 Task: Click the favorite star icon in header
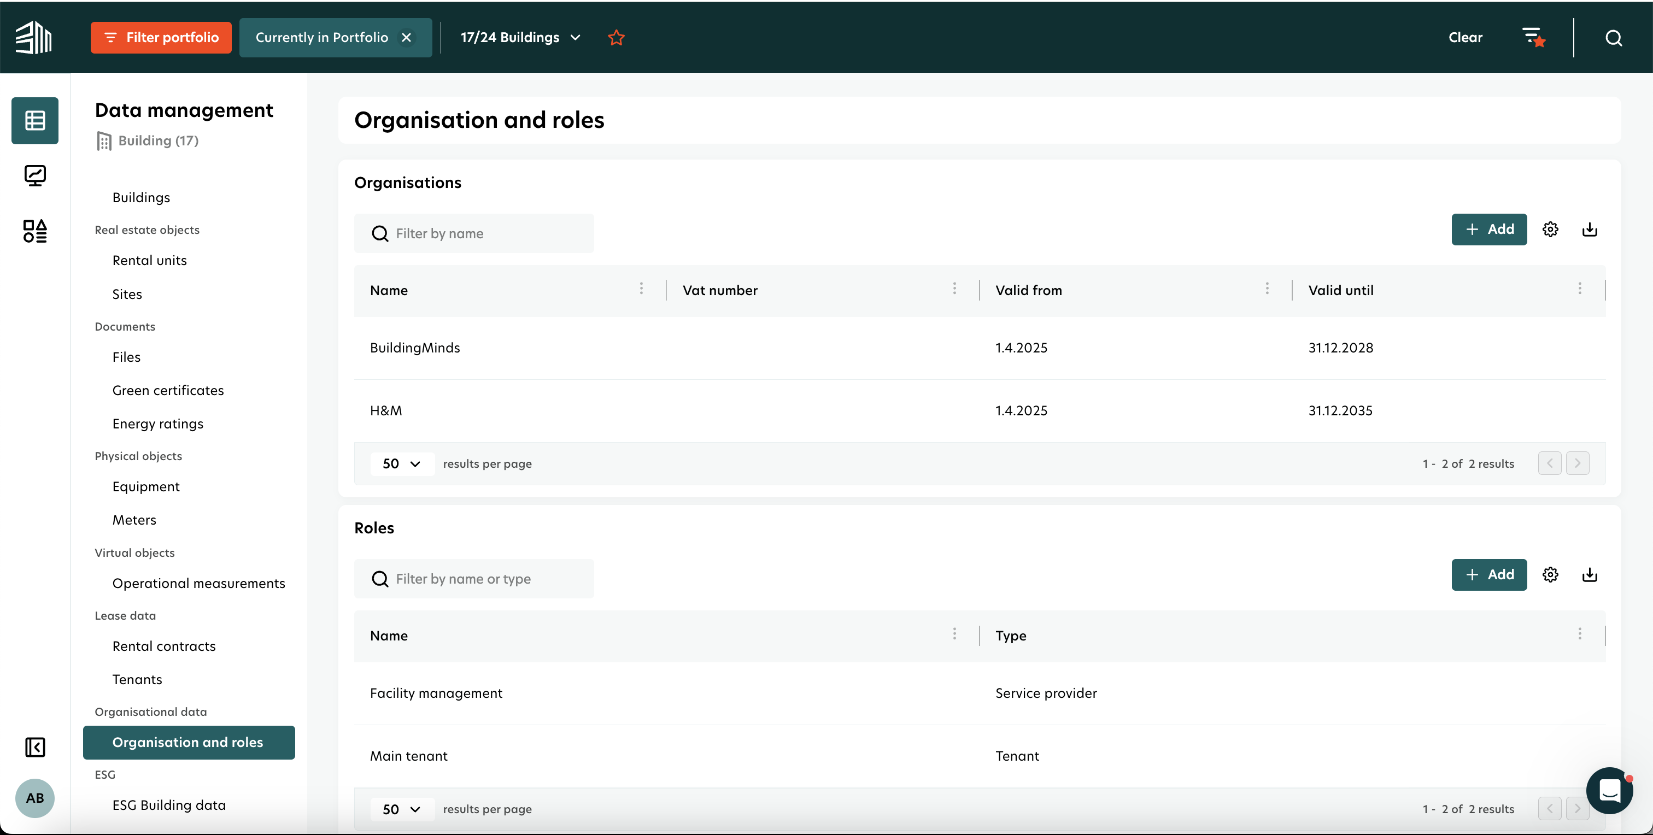click(x=616, y=38)
